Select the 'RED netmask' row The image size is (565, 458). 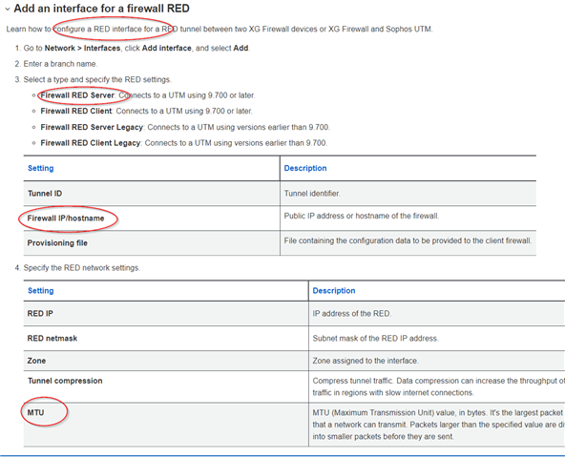(x=294, y=339)
